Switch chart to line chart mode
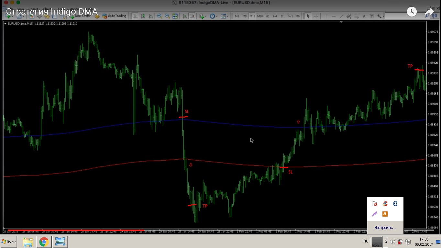Image resolution: width=441 pixels, height=248 pixels. tap(150, 16)
